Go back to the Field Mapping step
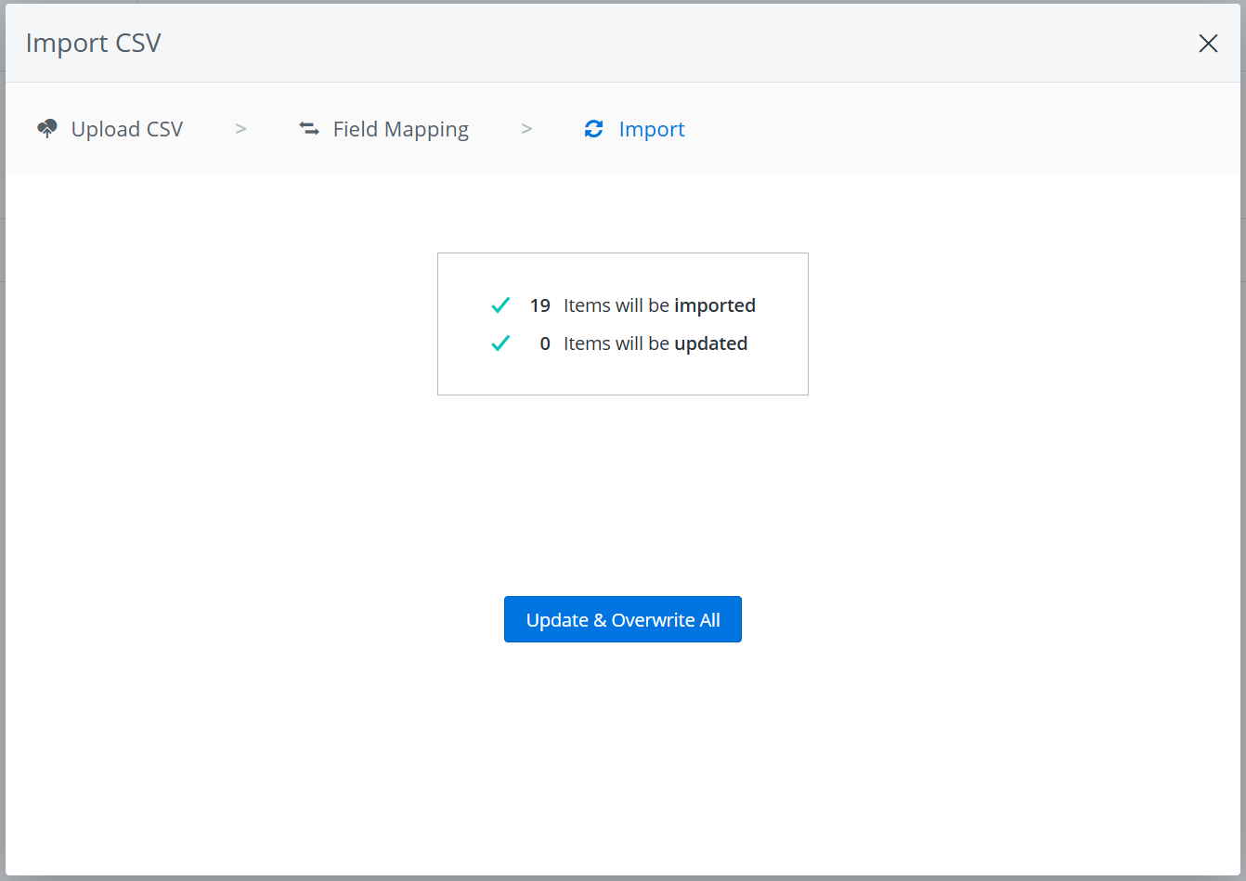Screen dimensions: 1246x881 pos(400,128)
